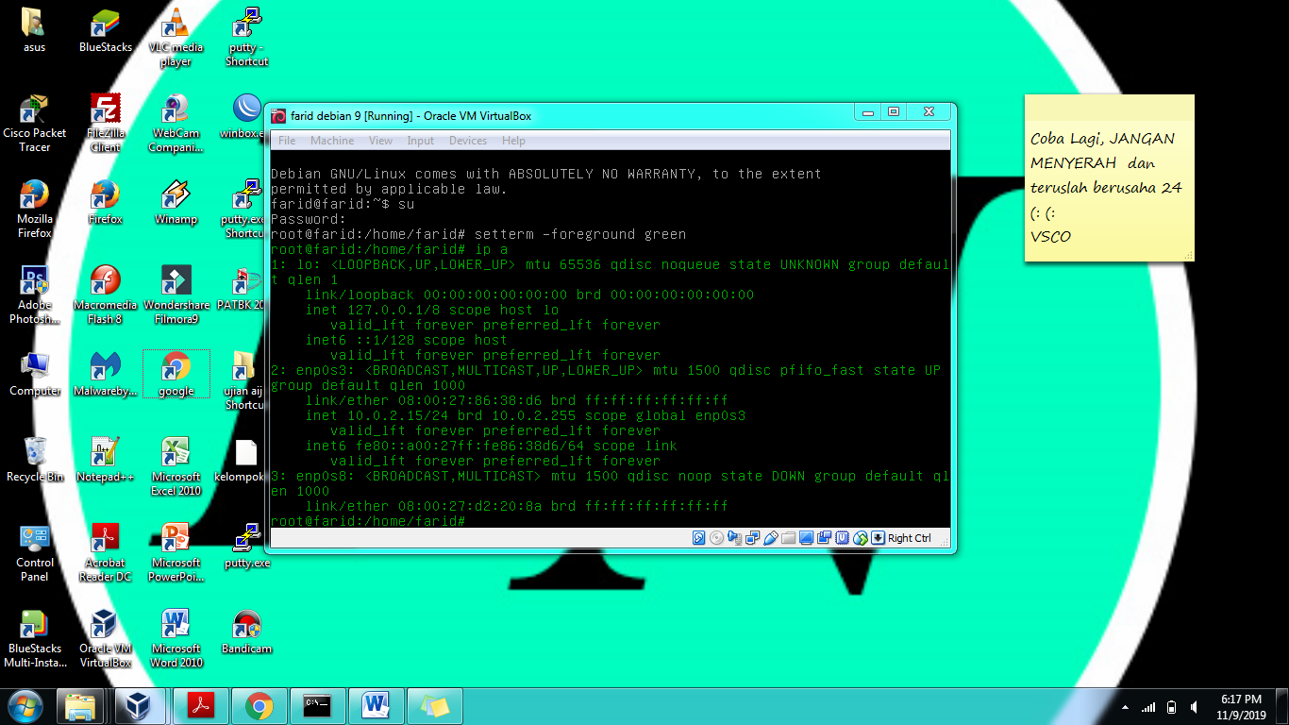Click the USB devices indicator in VirtualBox
Image resolution: width=1289 pixels, height=725 pixels.
771,538
